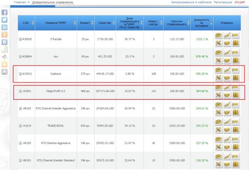Expand details for account #1014

[20, 126]
